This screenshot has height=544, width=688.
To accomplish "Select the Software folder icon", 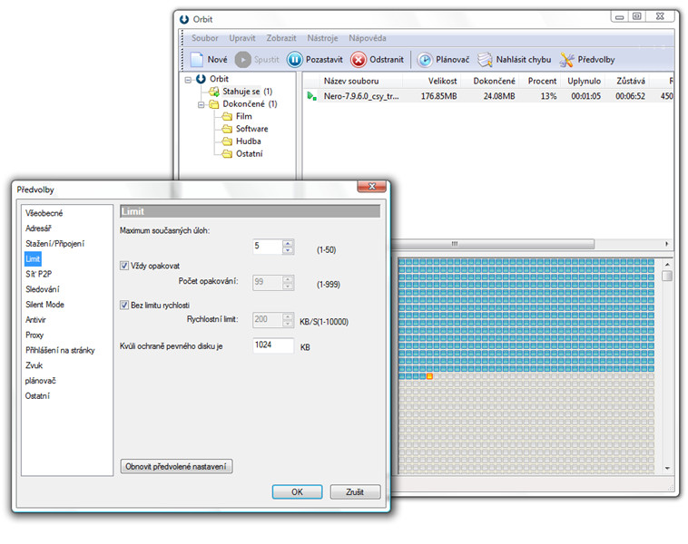I will [x=227, y=129].
